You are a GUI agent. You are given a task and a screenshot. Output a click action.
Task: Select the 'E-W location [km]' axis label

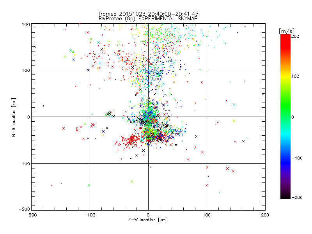point(148,220)
